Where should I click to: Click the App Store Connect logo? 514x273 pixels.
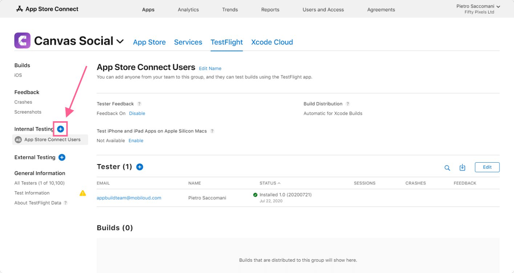coord(47,9)
